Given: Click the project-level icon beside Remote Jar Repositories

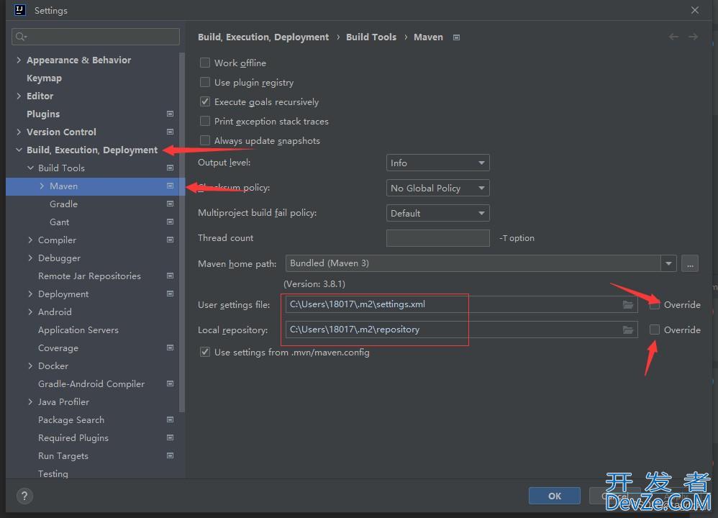Looking at the screenshot, I should click(x=170, y=276).
